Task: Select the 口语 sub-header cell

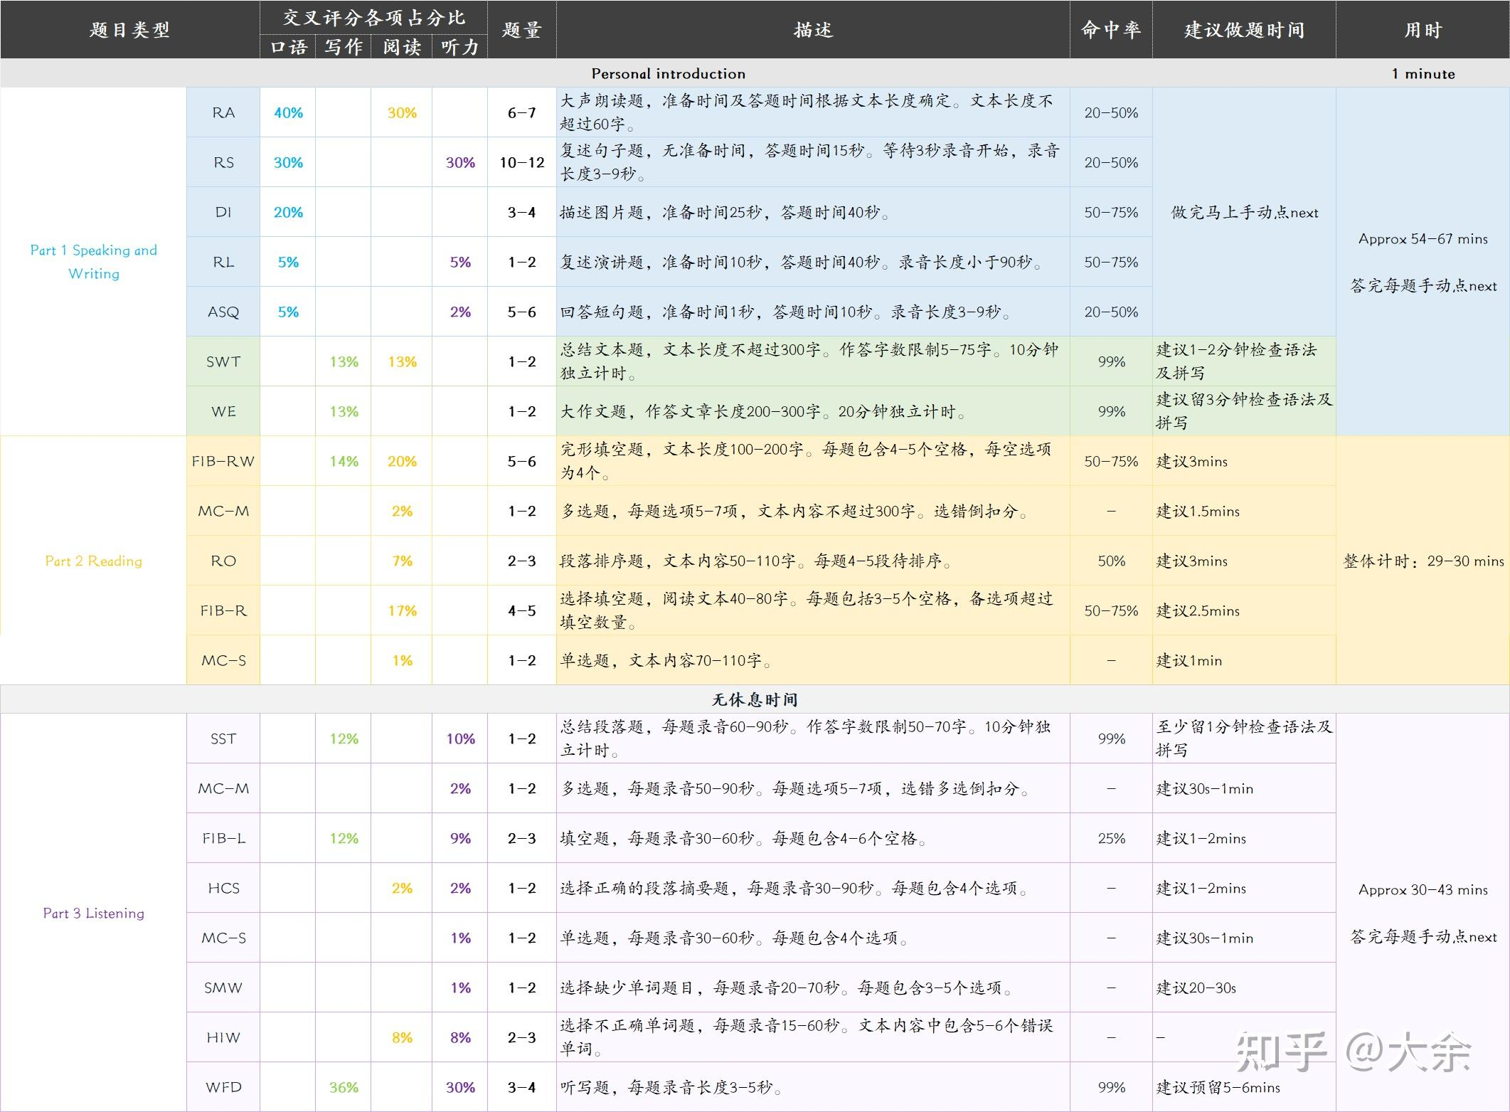Action: [x=288, y=47]
